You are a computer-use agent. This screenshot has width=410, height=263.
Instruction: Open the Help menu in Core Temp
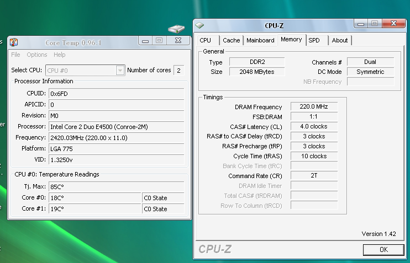[x=60, y=55]
